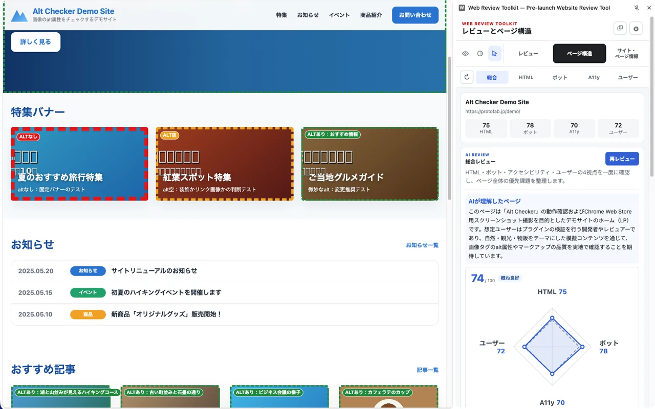The height and width of the screenshot is (409, 655).
Task: Open イベント in the site navigation
Action: 339,15
